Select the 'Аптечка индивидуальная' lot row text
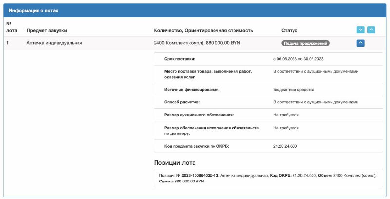The height and width of the screenshot is (199, 390). [54, 43]
